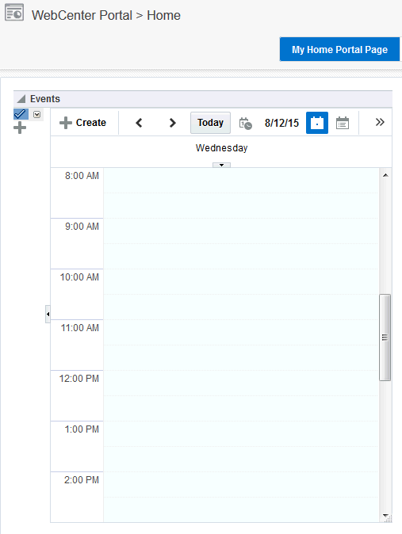Click the Today button
Image resolution: width=402 pixels, height=534 pixels.
click(x=210, y=123)
